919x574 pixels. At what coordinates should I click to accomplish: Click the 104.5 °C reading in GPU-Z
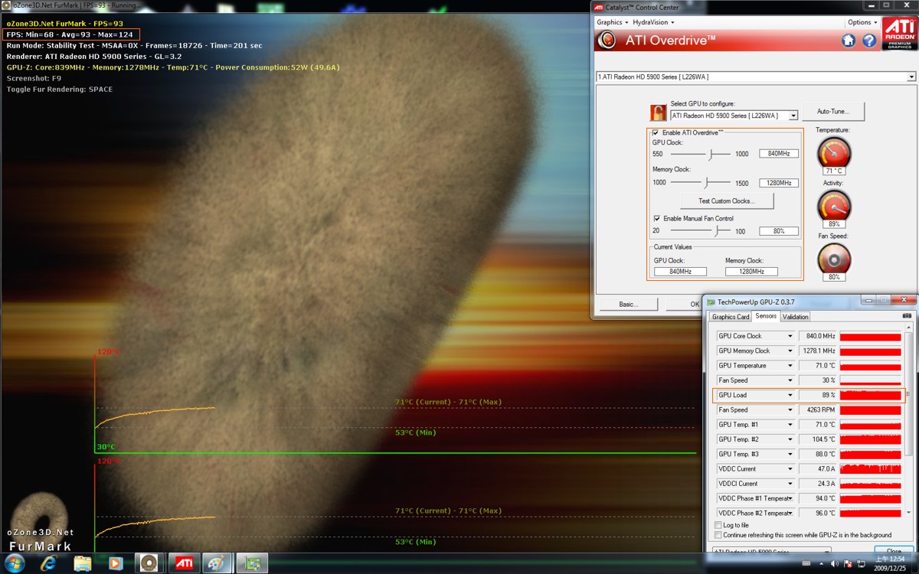click(817, 439)
